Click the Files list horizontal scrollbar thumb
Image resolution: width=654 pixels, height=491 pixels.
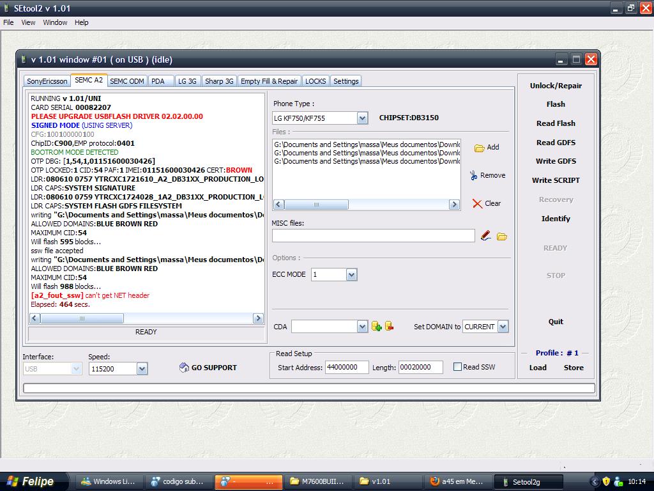tap(316, 205)
